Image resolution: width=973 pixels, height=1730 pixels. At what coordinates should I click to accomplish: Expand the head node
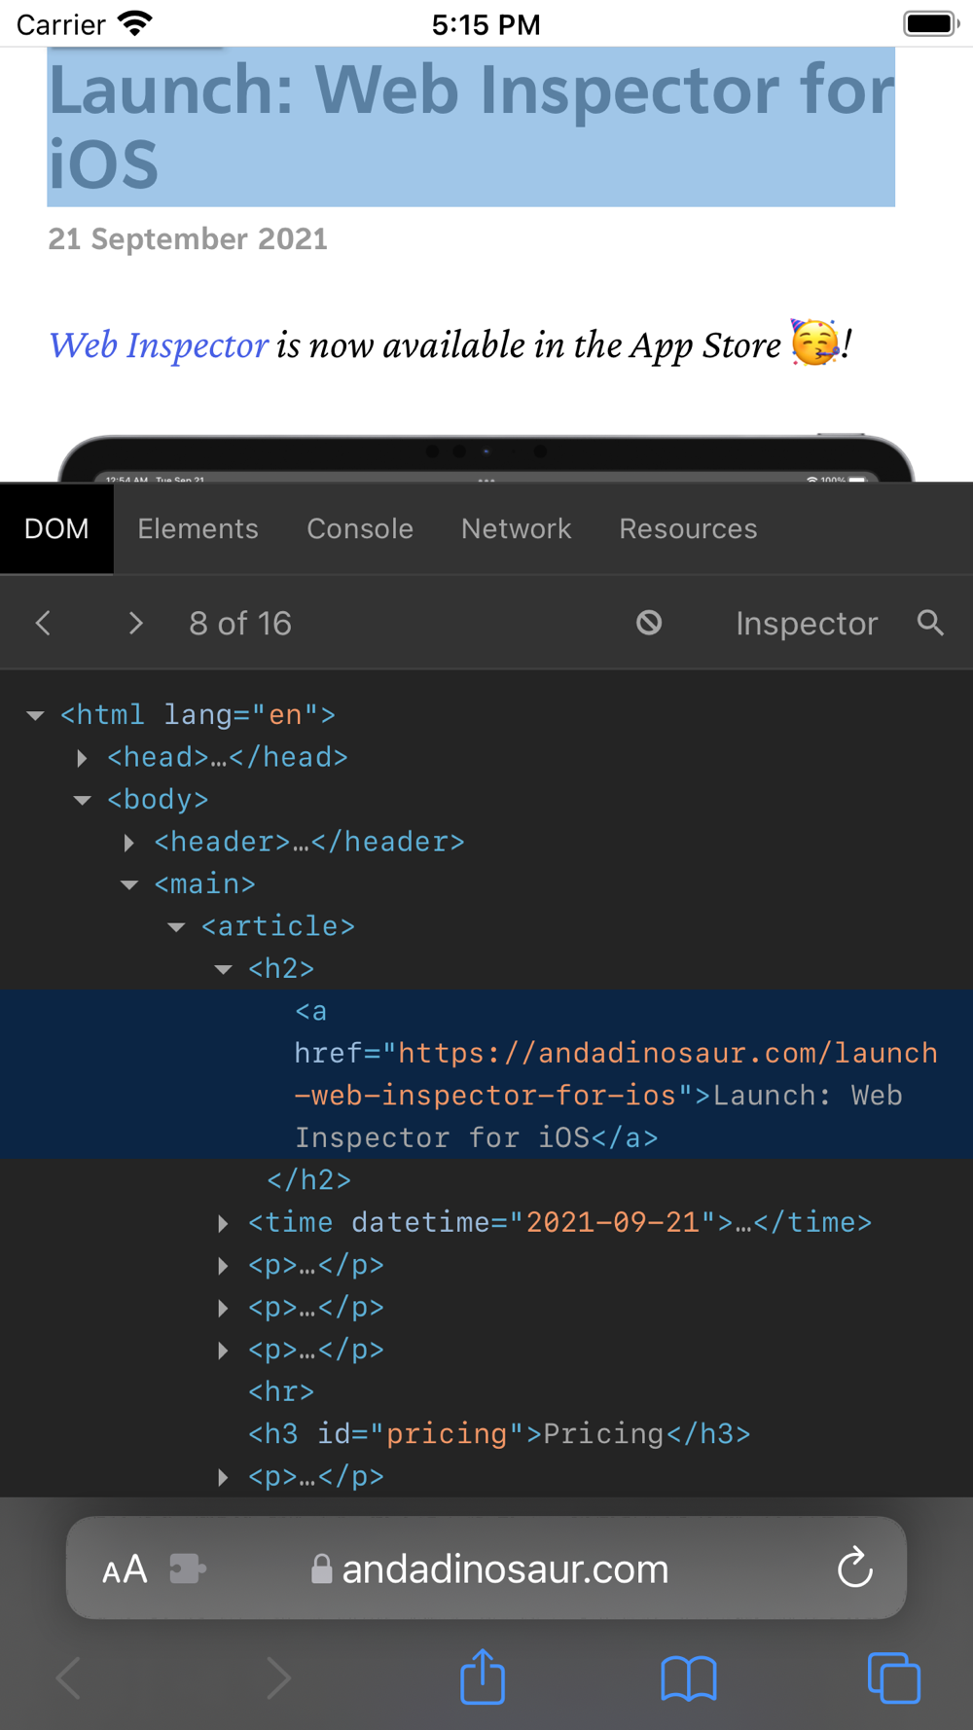coord(83,758)
